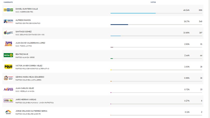Click the candidate name Santiago Gomez
Screen dimensions: 210x118
click(23, 31)
